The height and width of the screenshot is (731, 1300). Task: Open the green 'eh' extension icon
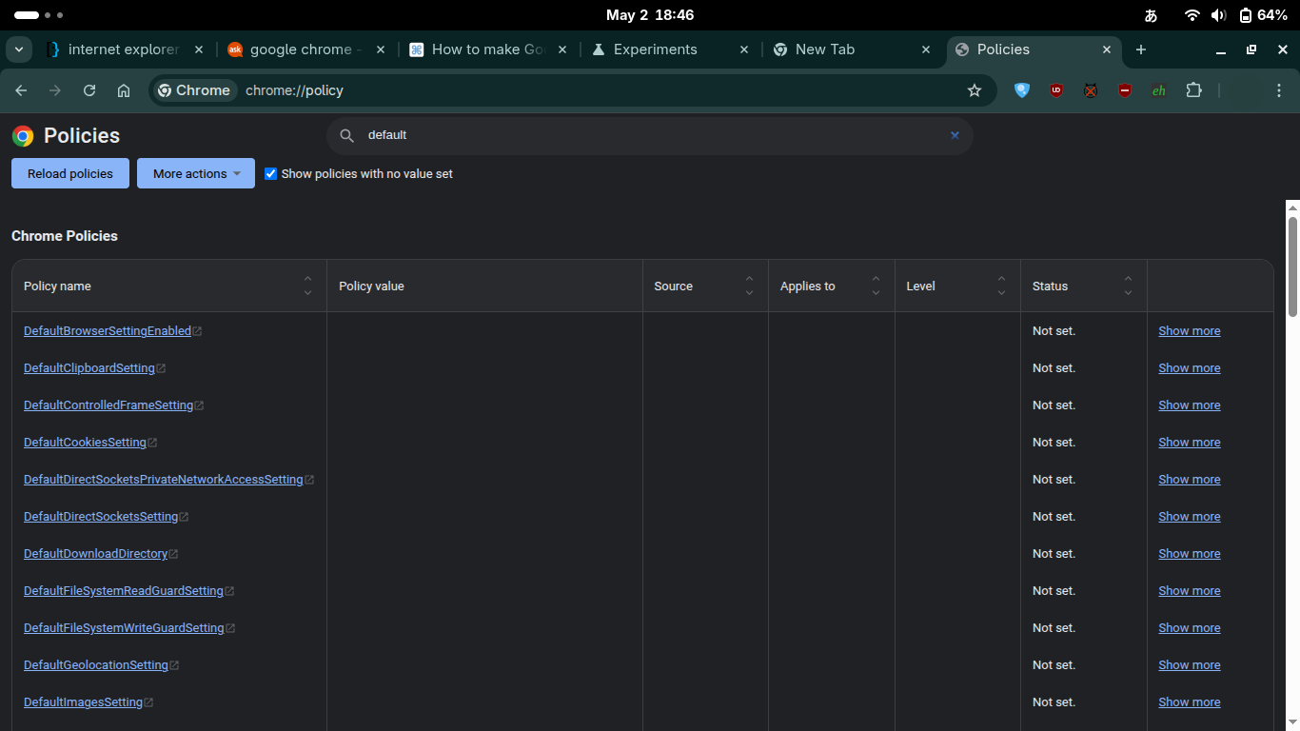click(1159, 90)
